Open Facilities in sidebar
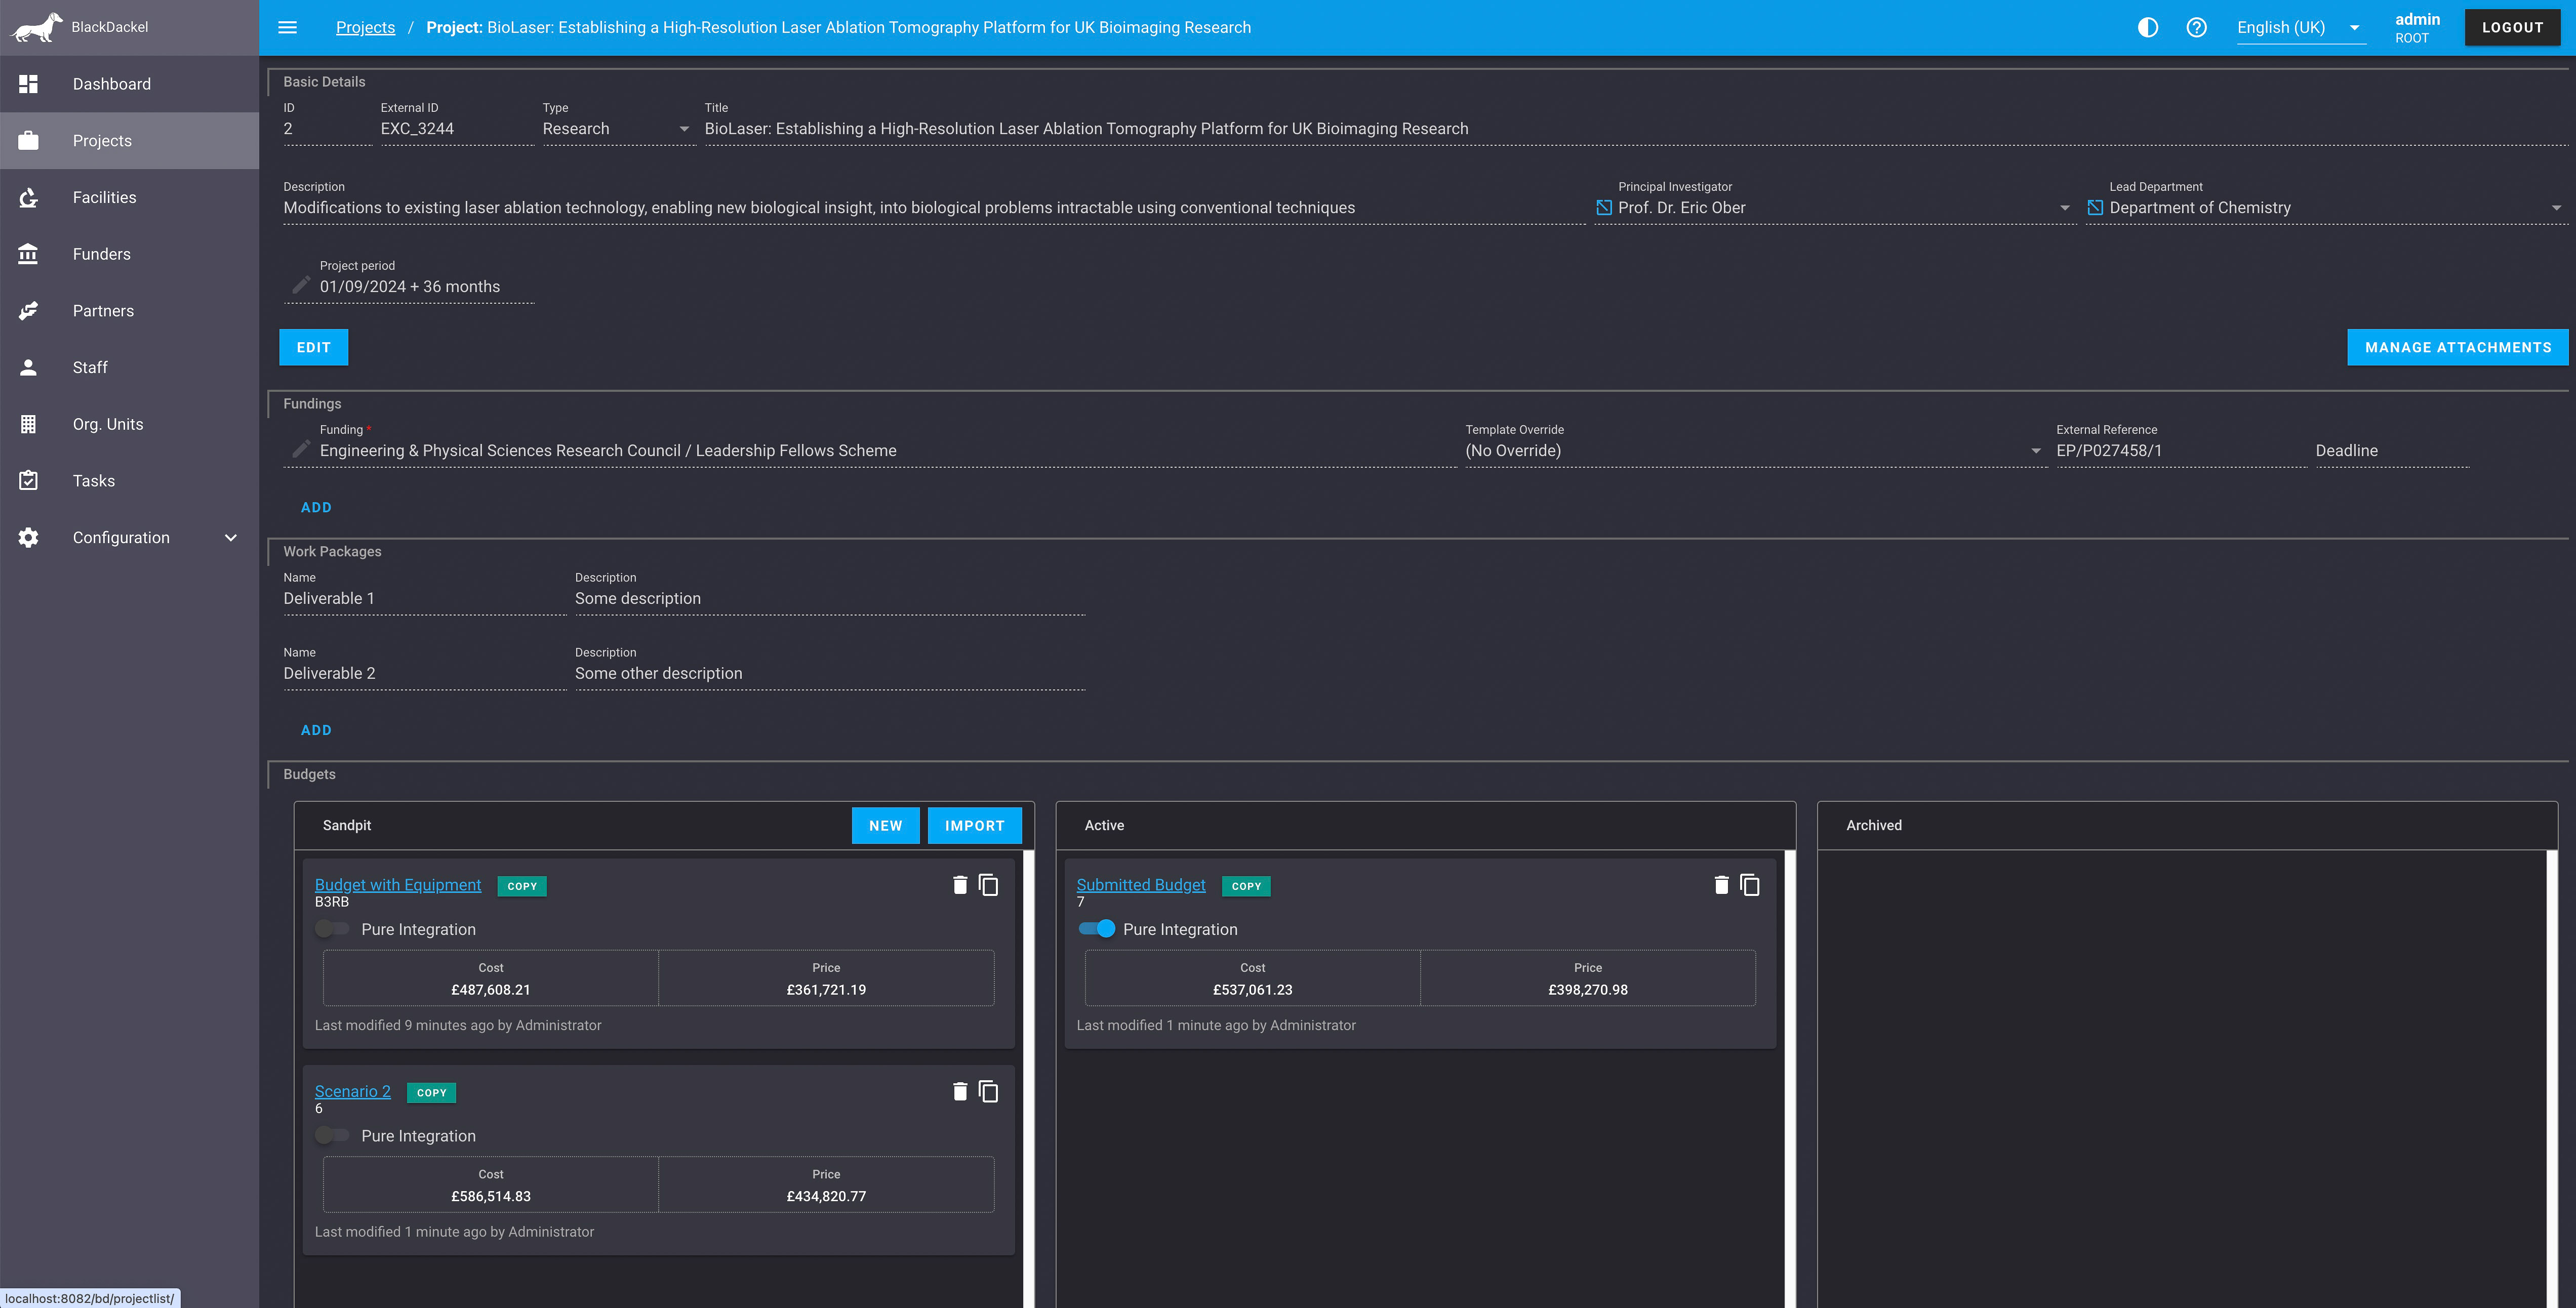 [x=129, y=198]
